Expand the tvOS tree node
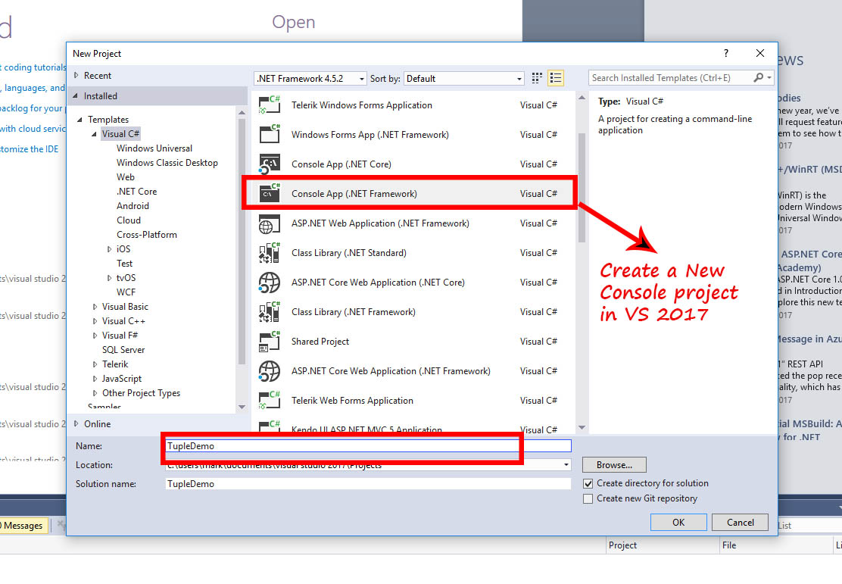The height and width of the screenshot is (584, 842). tap(110, 278)
